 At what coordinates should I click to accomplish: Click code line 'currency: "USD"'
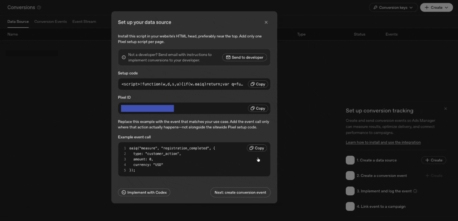tap(148, 165)
